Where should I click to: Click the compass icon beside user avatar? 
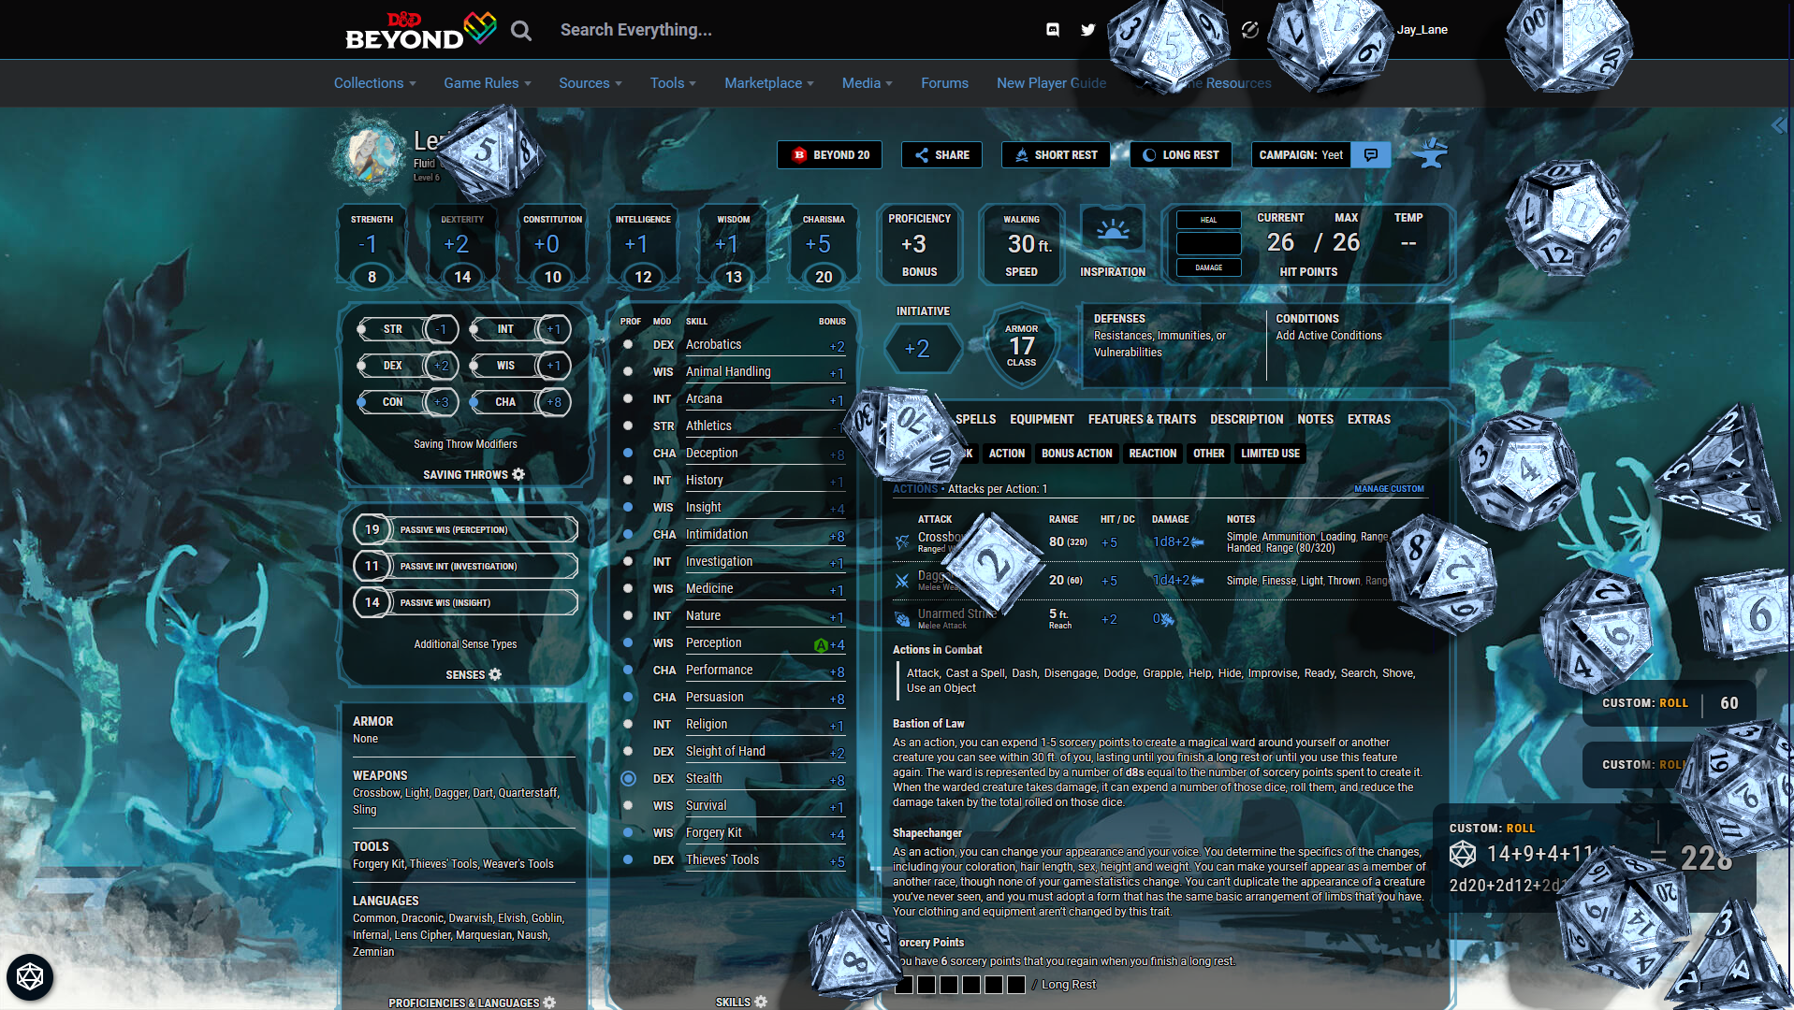point(1249,30)
